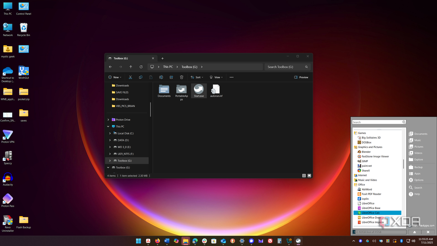Click the Cut icon in Explorer toolbar

point(130,77)
